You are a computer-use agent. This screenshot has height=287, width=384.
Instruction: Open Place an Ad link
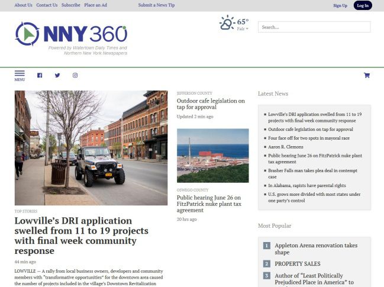[x=95, y=5]
